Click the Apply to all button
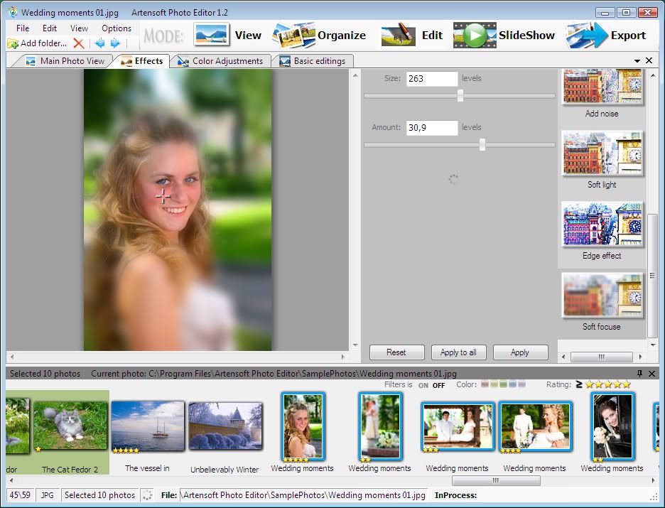 [x=458, y=352]
